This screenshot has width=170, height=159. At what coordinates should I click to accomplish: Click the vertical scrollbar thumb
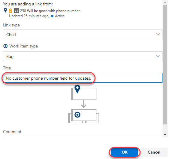pyautogui.click(x=165, y=65)
